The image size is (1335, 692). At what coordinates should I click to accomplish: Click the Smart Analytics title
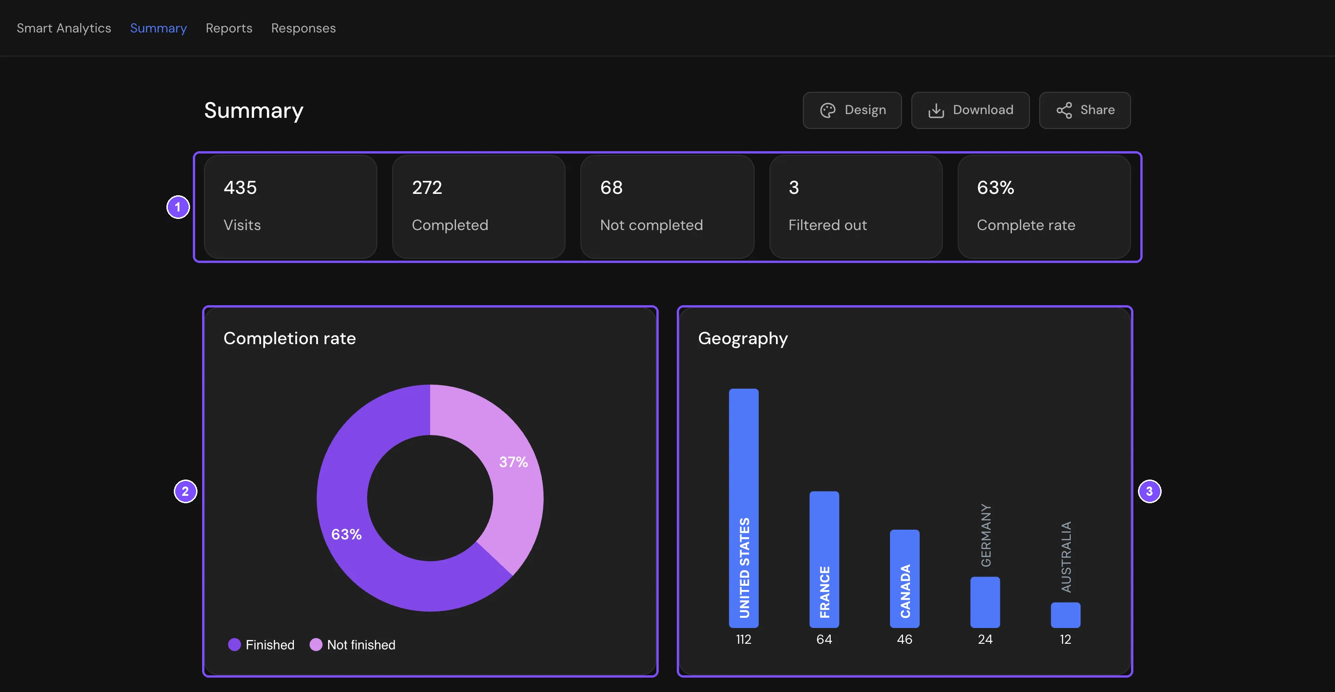point(64,28)
